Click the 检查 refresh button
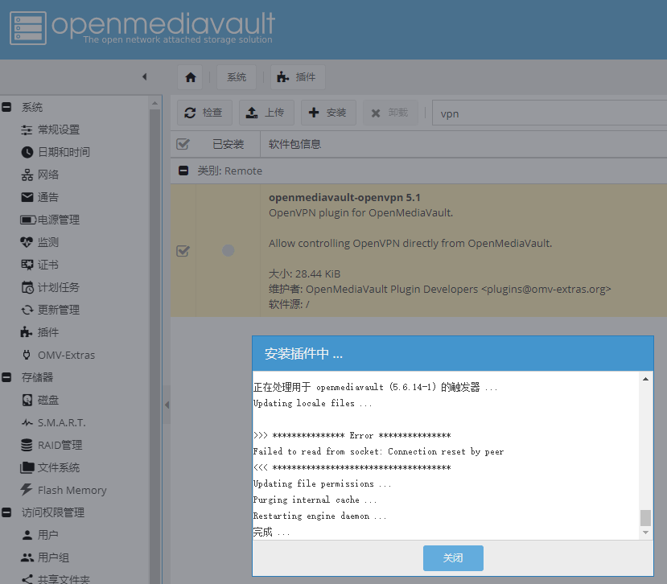667x584 pixels. 204,113
